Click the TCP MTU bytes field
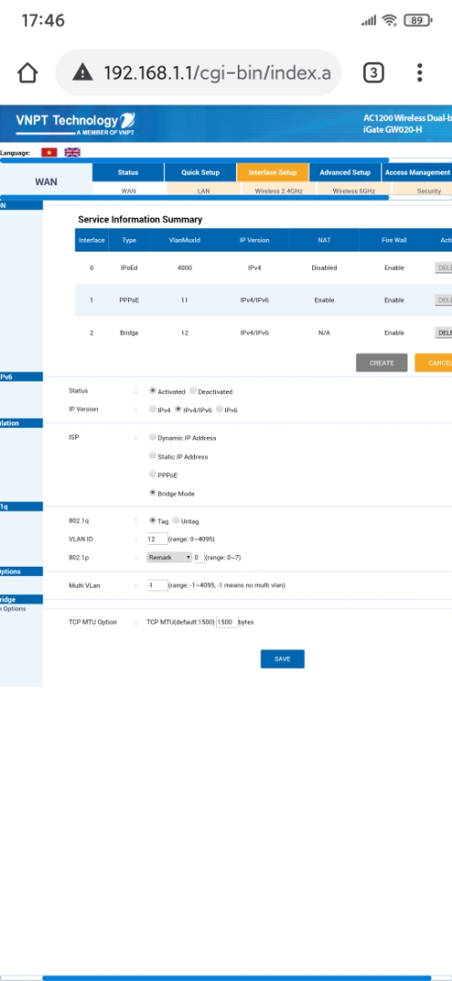Viewport: 452px width, 981px height. 227,622
